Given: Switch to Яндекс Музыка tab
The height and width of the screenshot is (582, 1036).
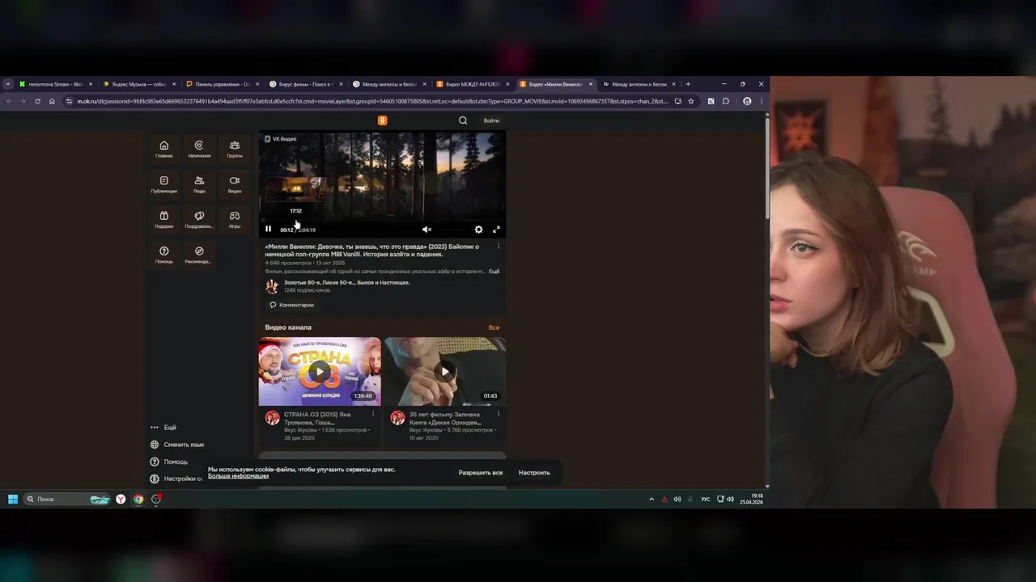Looking at the screenshot, I should pos(138,84).
